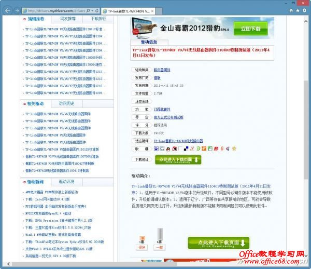Click the yellow star favorite icon in the share row
Viewport: 311px width, 269px height.
234,149
